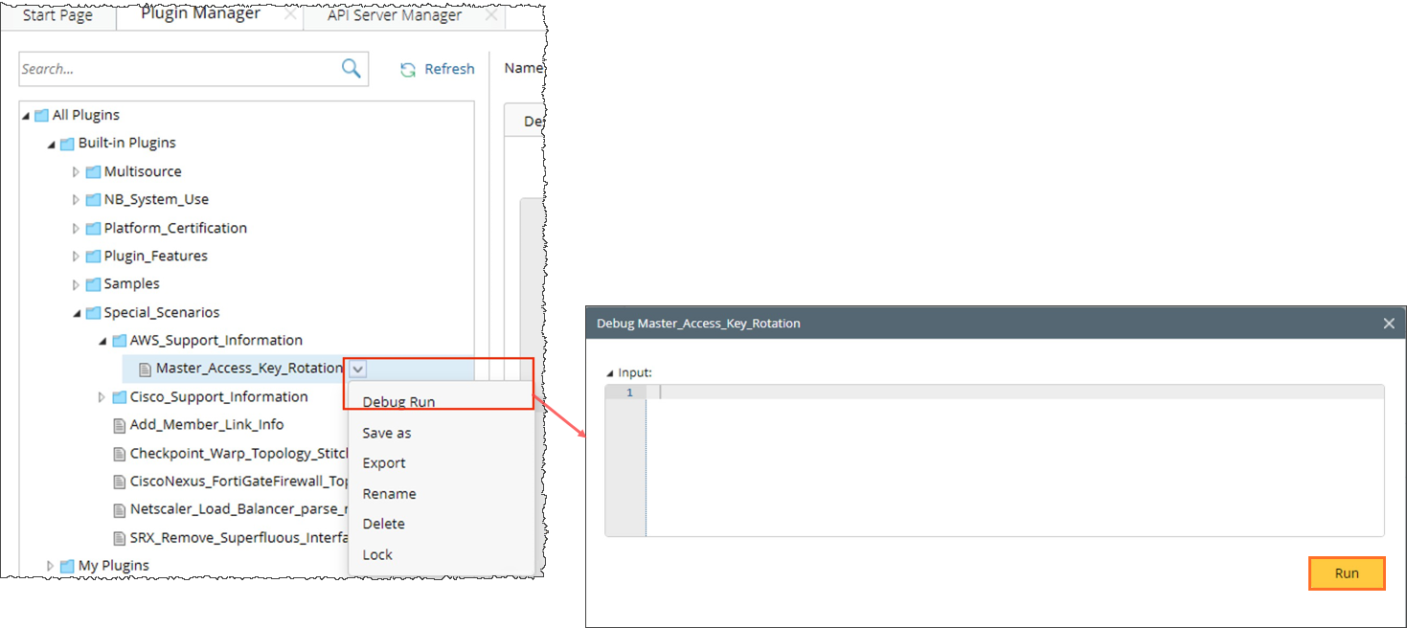Select the Samples tree item

131,284
